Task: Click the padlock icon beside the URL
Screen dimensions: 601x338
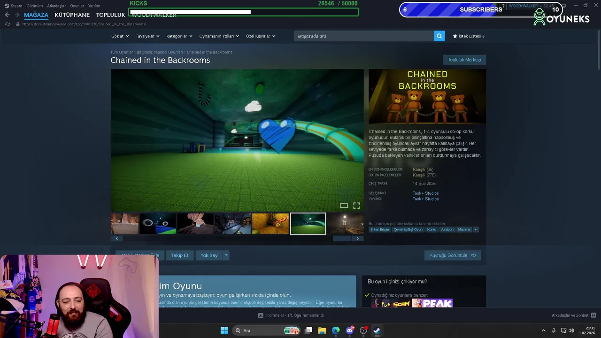Action: (x=18, y=24)
